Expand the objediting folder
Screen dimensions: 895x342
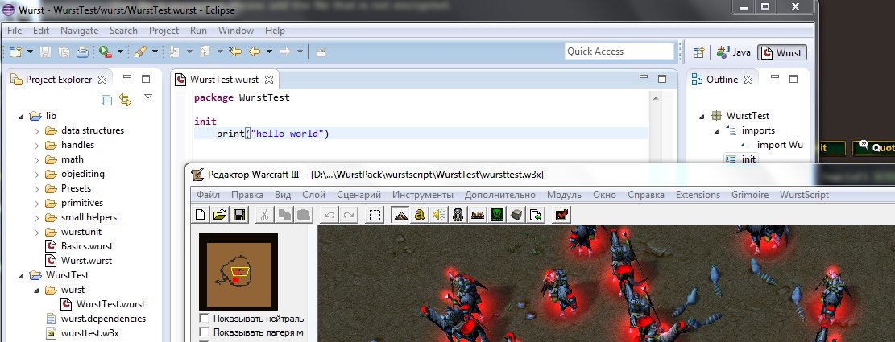[37, 175]
